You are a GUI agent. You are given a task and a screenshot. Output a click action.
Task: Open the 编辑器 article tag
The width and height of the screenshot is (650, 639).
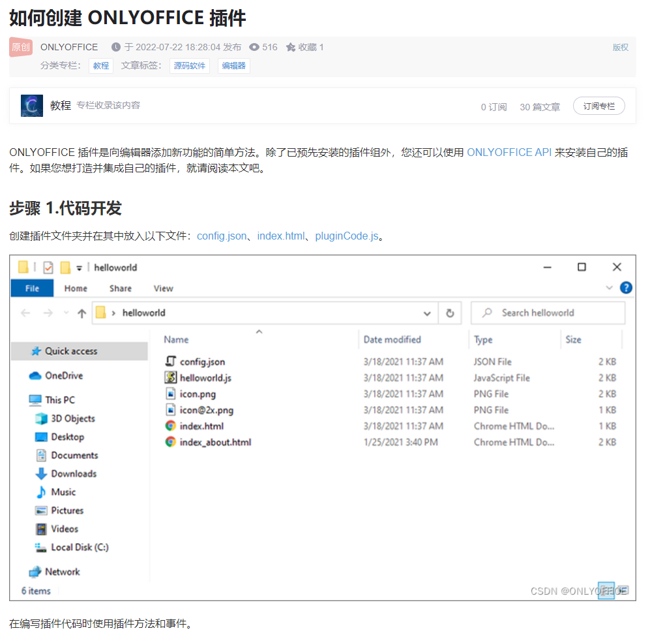click(234, 66)
